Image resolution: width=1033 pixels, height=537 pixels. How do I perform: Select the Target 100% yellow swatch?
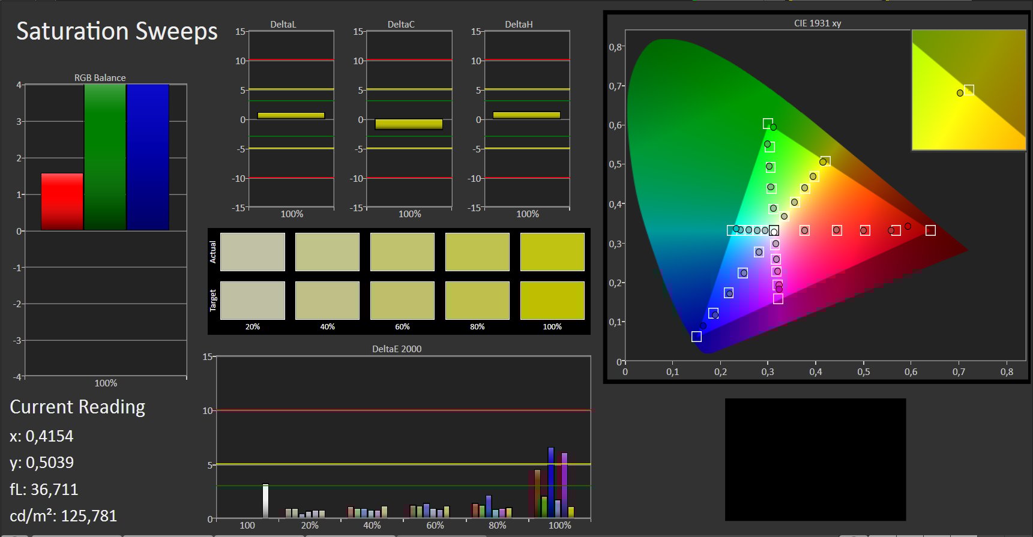552,301
